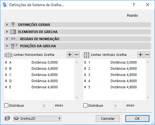Click the Posições da Grelha dimension icon
The width and height of the screenshot is (155, 125).
14,46
